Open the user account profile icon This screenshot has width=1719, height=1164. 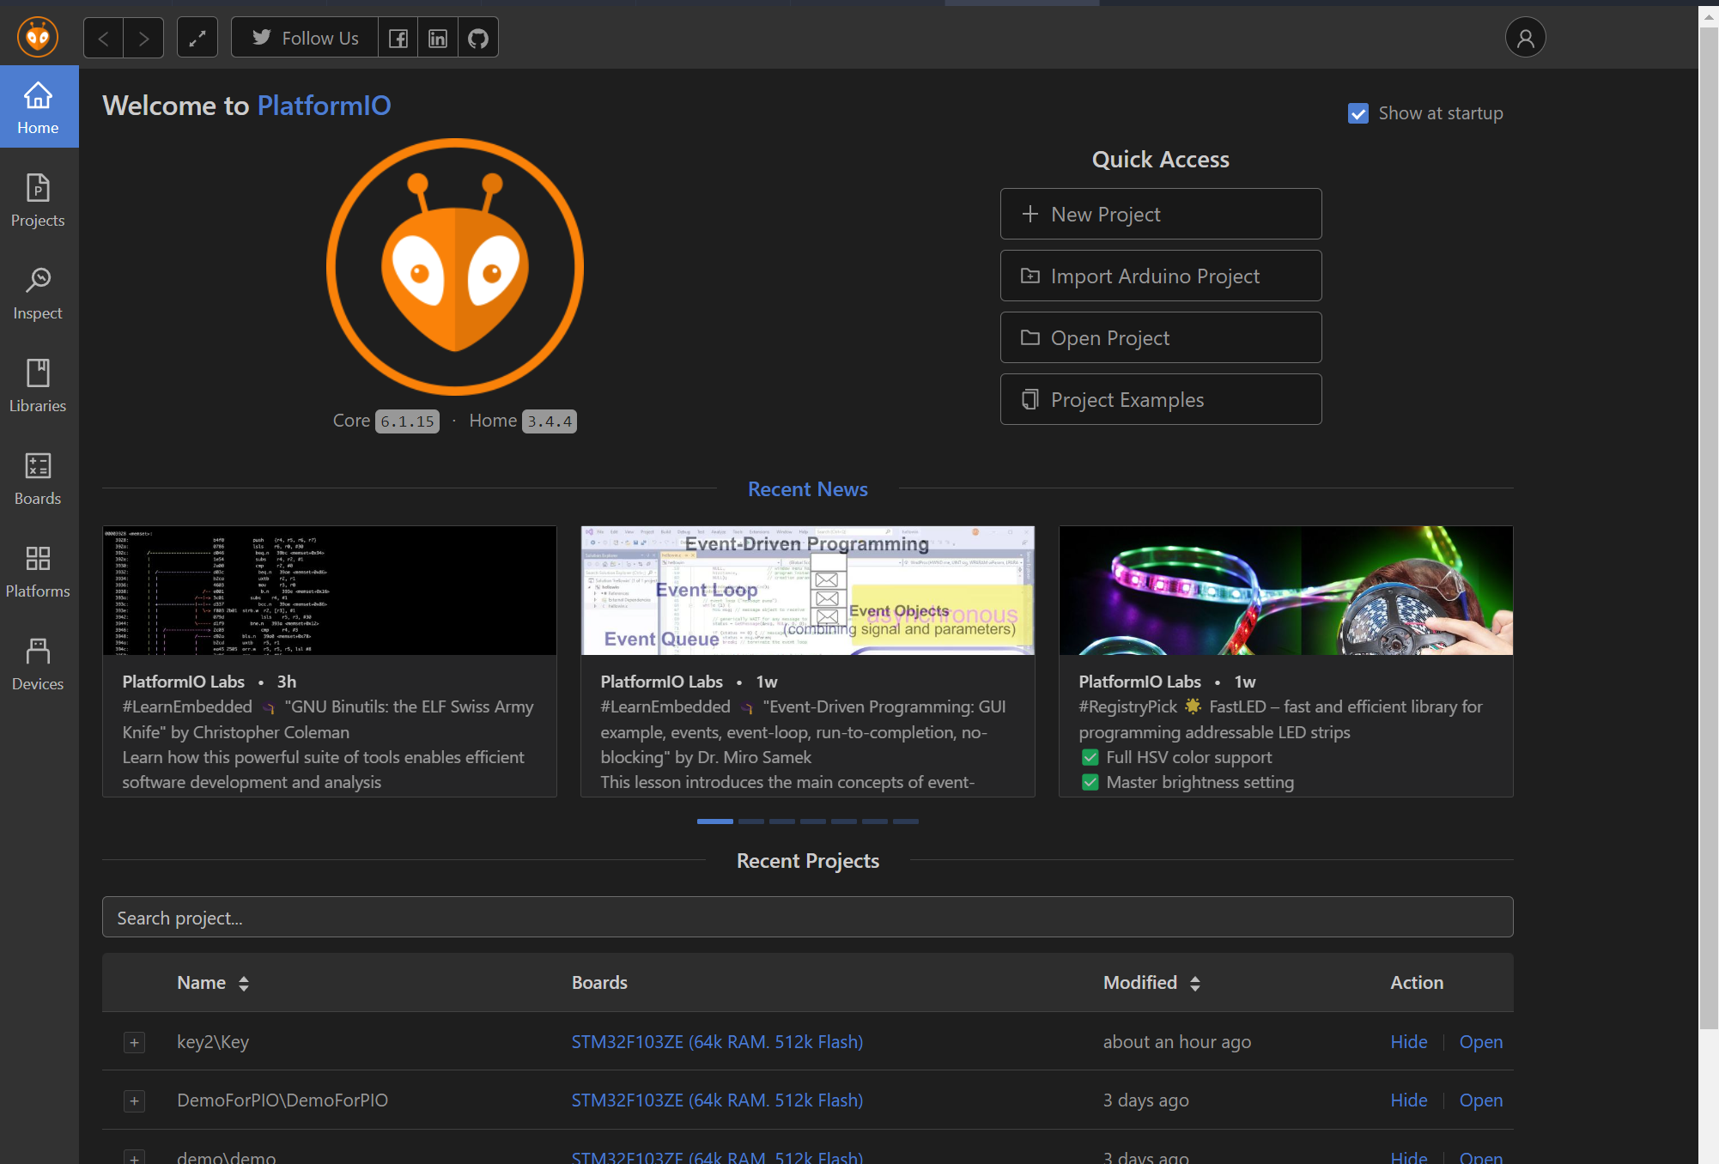click(1525, 38)
